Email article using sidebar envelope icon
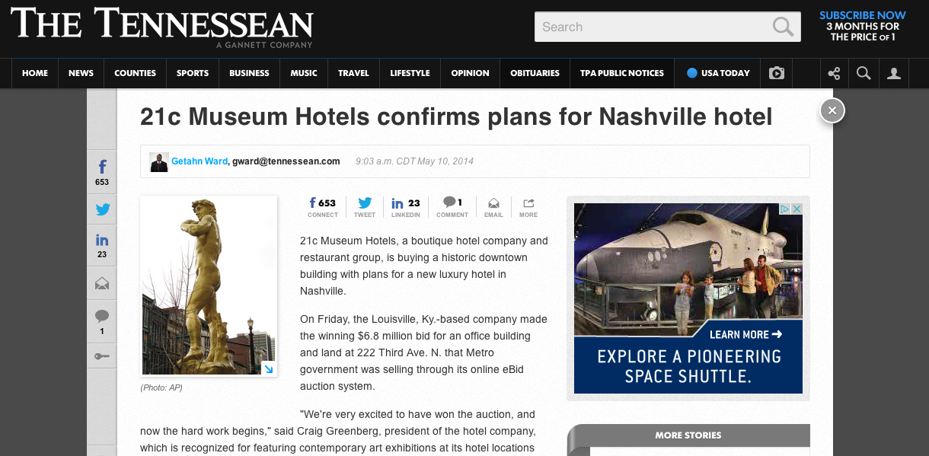Viewport: 929px width, 456px height. coord(102,284)
